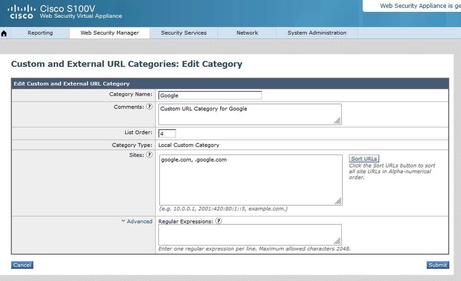The image size is (461, 281).
Task: Click the page title 'Custom and External URL Categories'
Action: click(95, 64)
